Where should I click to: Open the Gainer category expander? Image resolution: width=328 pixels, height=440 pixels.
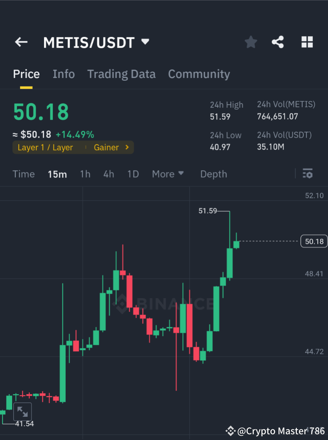point(111,147)
